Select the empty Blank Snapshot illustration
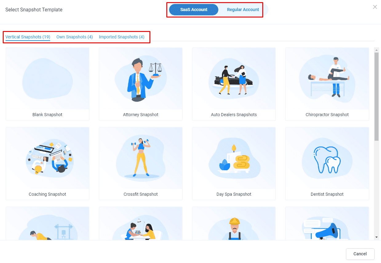This screenshot has height=263, width=381. [47, 78]
